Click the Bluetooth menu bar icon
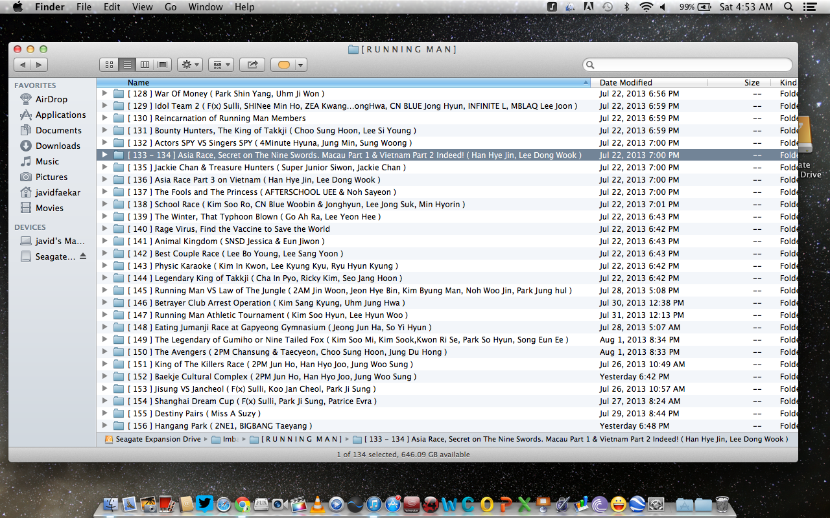830x518 pixels. coord(626,7)
